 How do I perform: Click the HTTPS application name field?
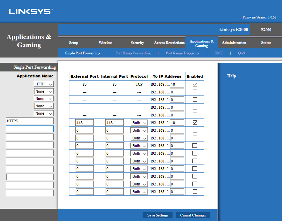(30, 121)
